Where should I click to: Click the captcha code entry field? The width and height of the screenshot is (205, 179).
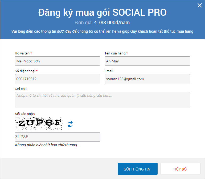(58, 137)
